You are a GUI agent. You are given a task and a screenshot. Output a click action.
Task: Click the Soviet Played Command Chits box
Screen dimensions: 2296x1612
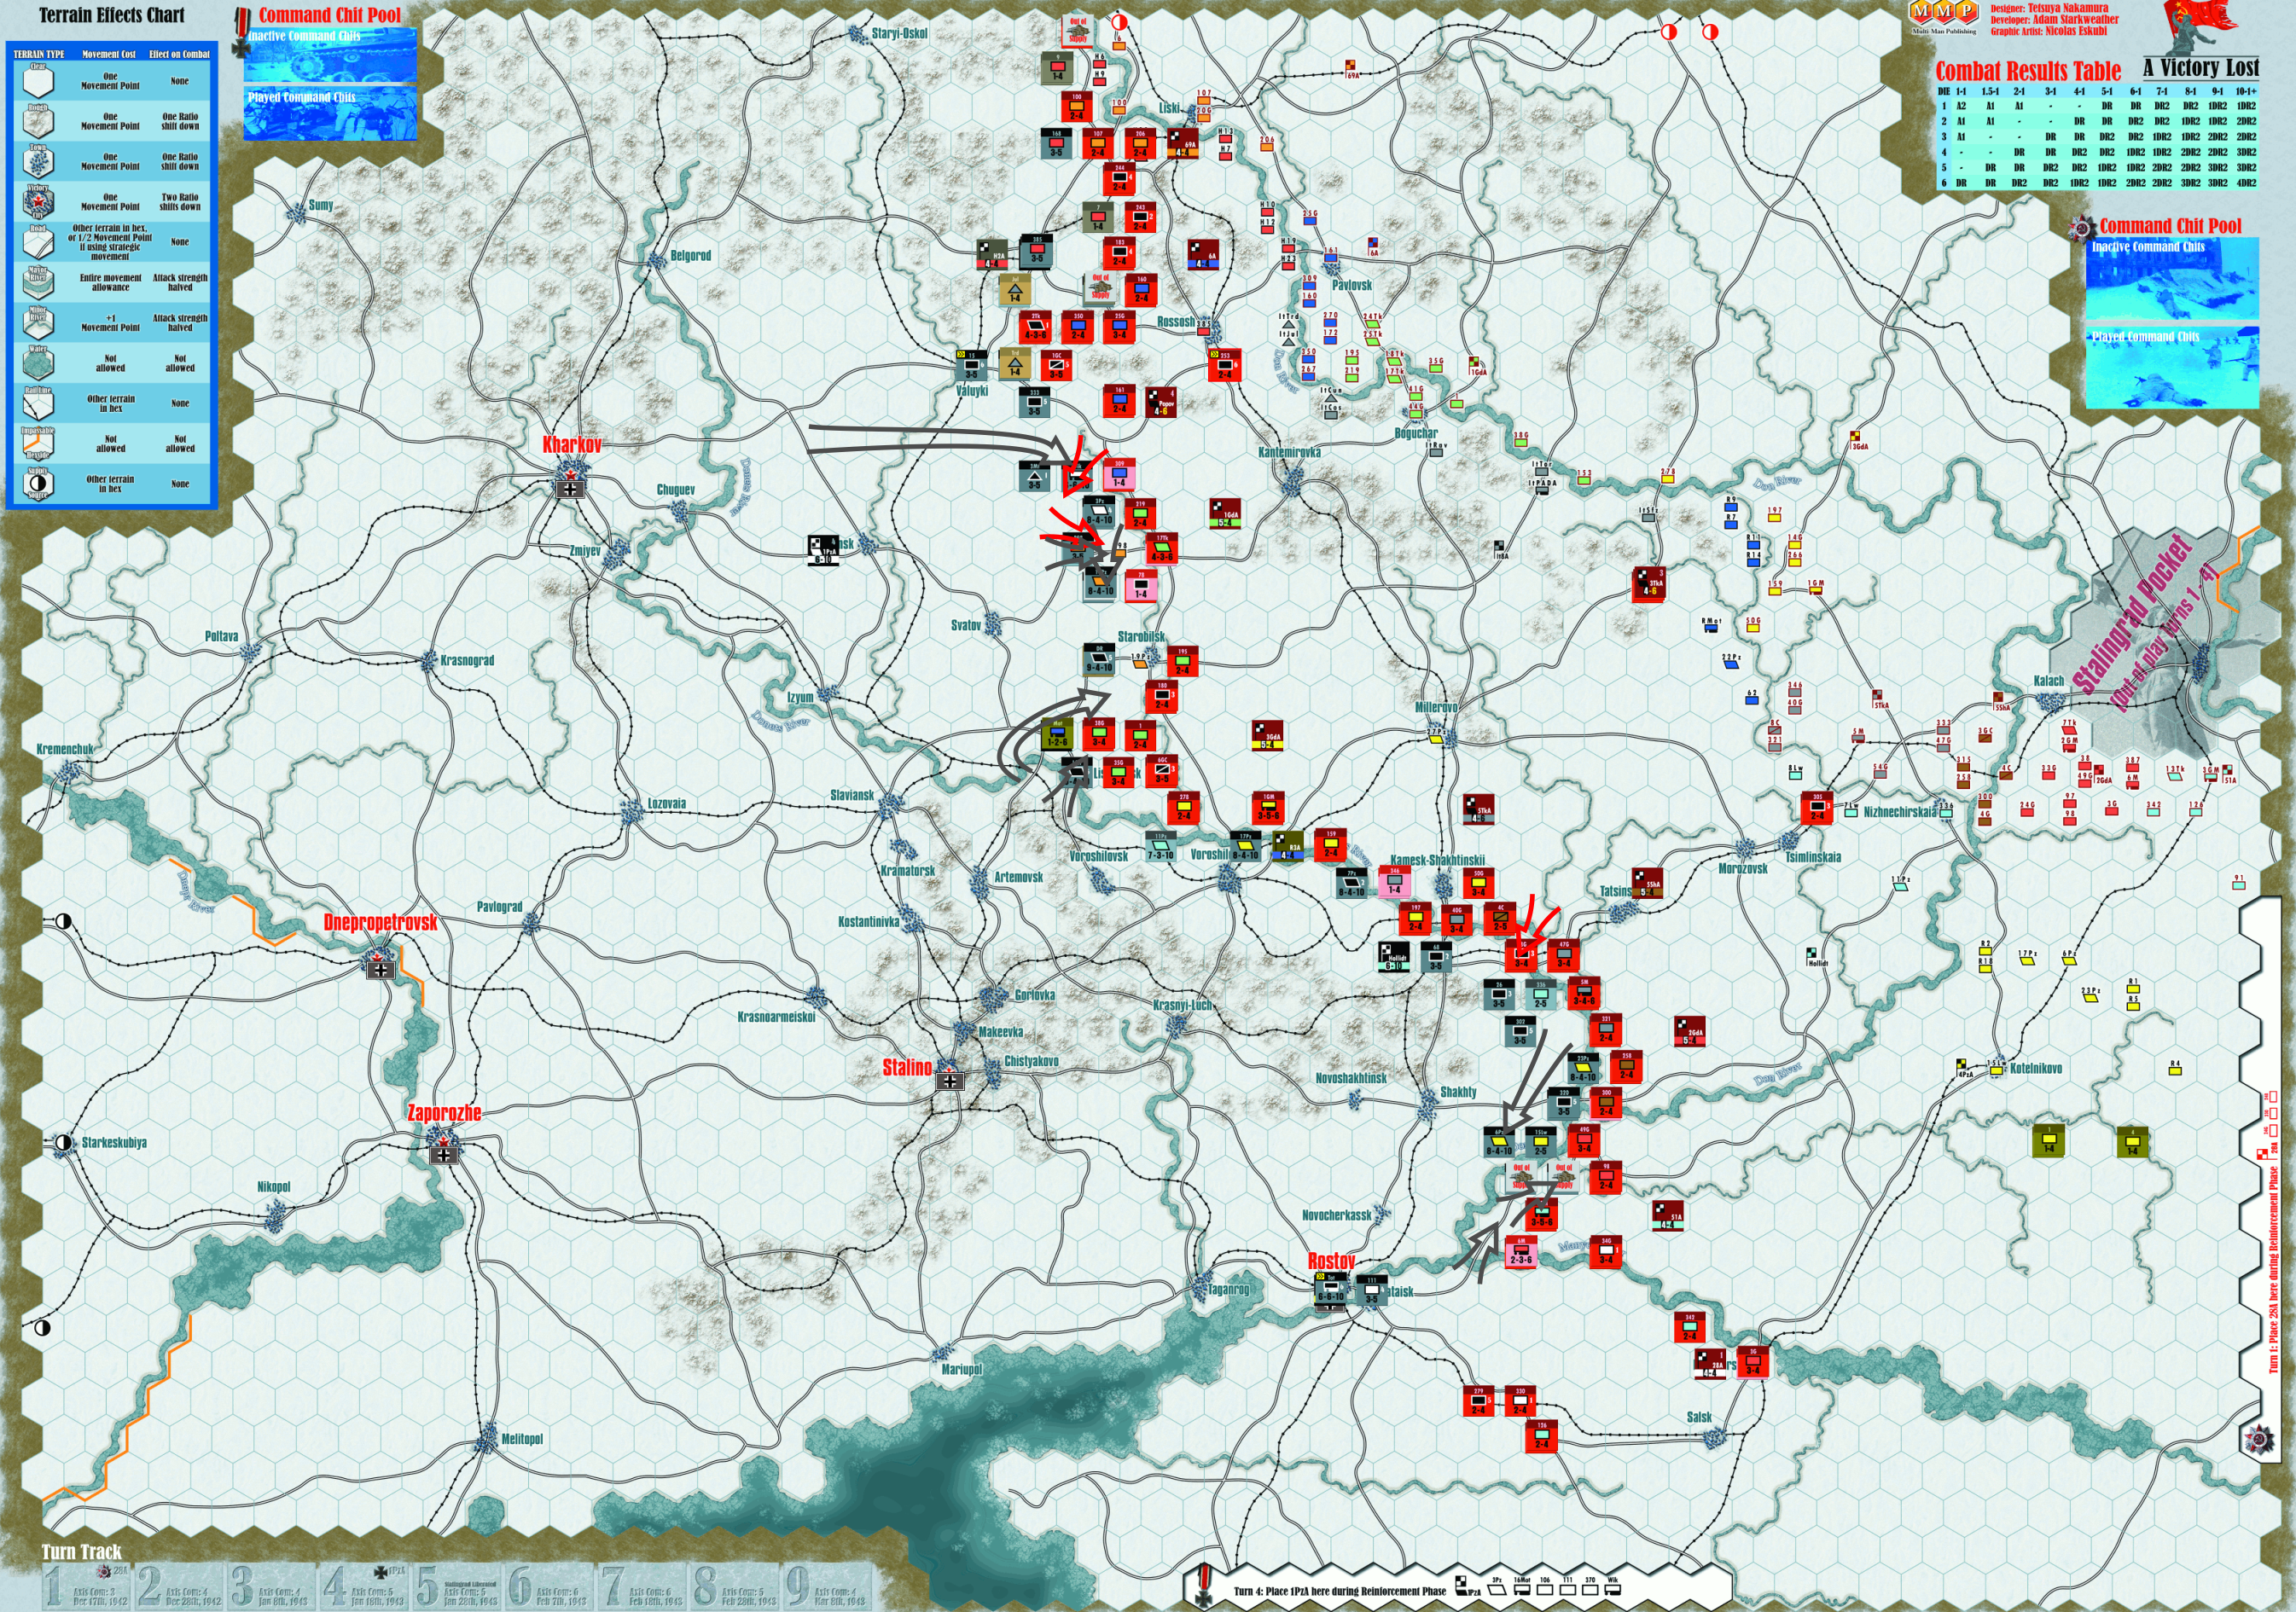tap(2172, 368)
